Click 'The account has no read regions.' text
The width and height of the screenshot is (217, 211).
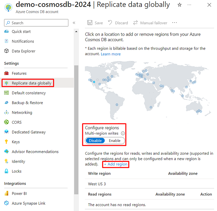click(x=117, y=205)
